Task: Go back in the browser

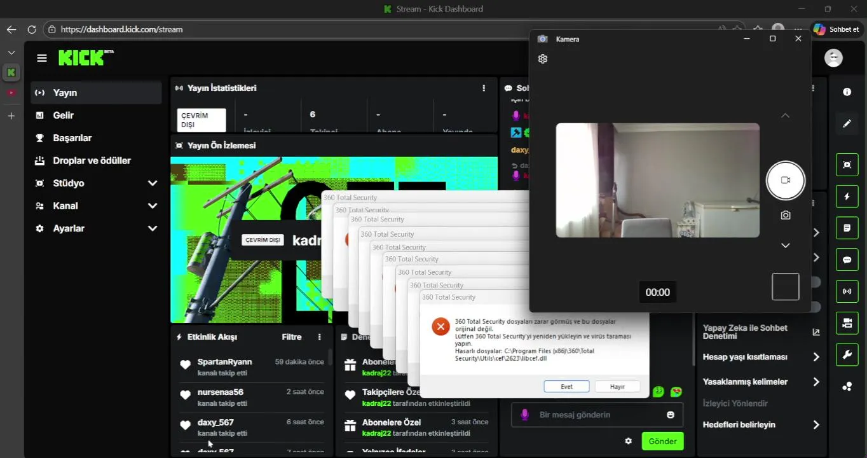Action: 11,29
